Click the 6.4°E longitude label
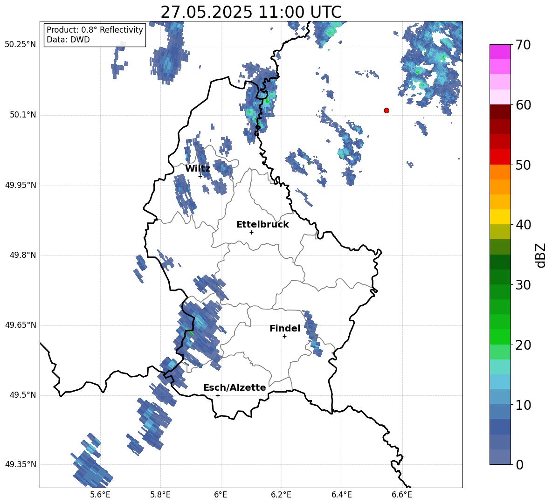552x504 pixels. [341, 495]
